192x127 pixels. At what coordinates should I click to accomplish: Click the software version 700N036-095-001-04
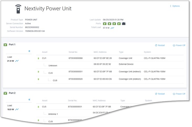click(x=35, y=31)
